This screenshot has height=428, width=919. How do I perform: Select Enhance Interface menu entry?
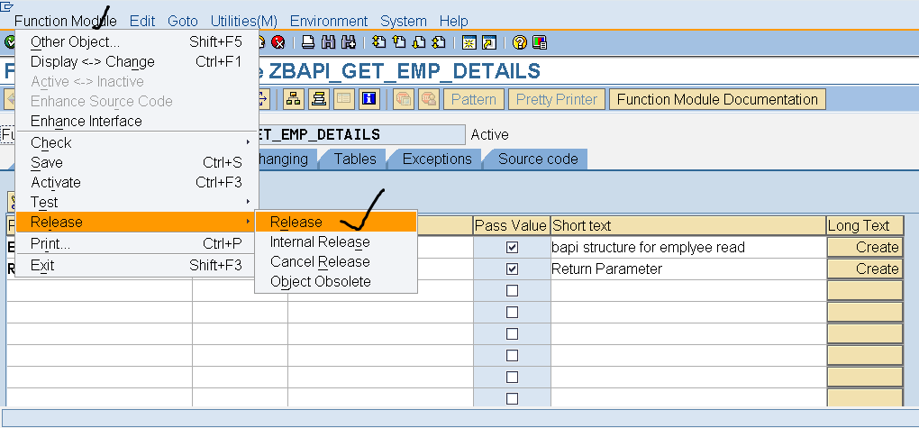point(136,122)
